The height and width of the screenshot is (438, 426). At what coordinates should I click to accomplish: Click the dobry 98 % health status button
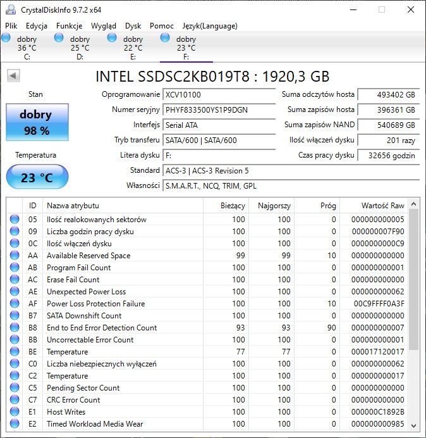[x=37, y=122]
